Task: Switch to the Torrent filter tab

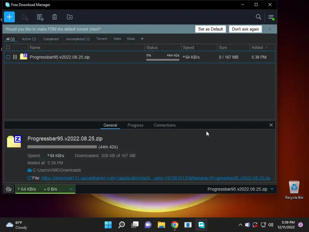Action: click(102, 39)
